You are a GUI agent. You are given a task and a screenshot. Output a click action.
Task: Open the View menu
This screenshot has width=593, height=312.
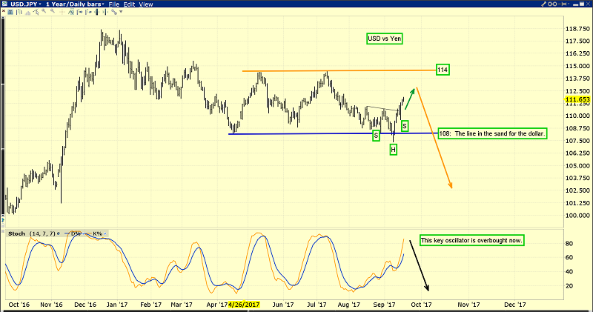tap(147, 4)
